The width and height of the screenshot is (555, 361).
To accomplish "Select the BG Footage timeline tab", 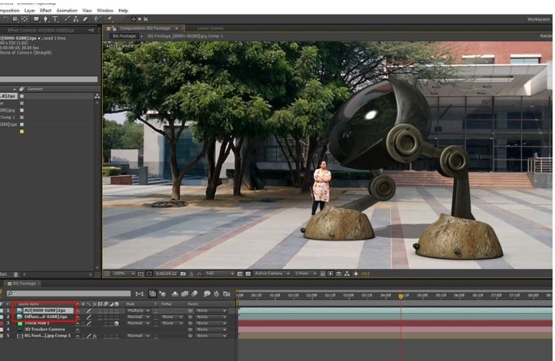I will click(x=24, y=283).
